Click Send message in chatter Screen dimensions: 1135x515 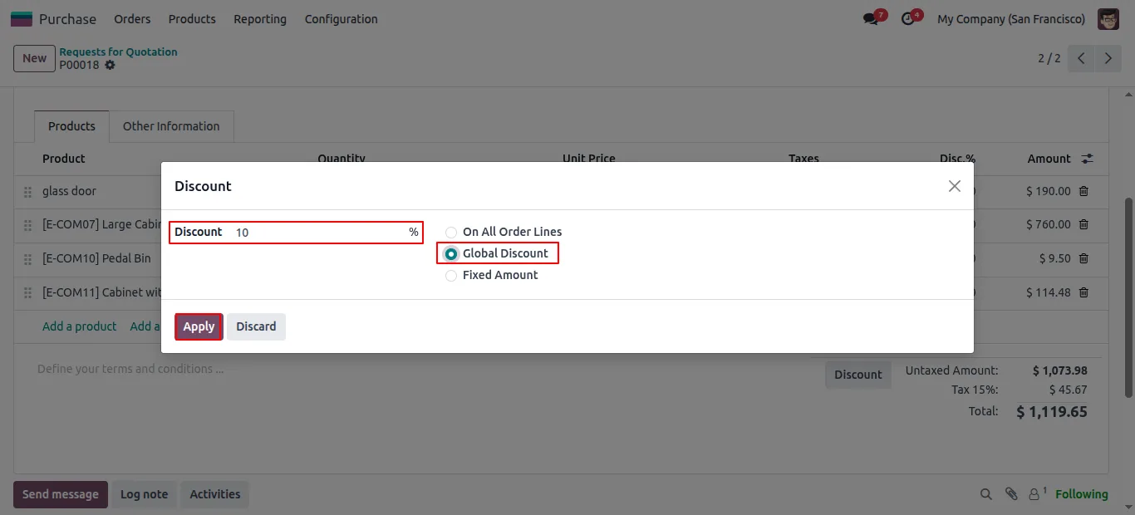click(61, 494)
